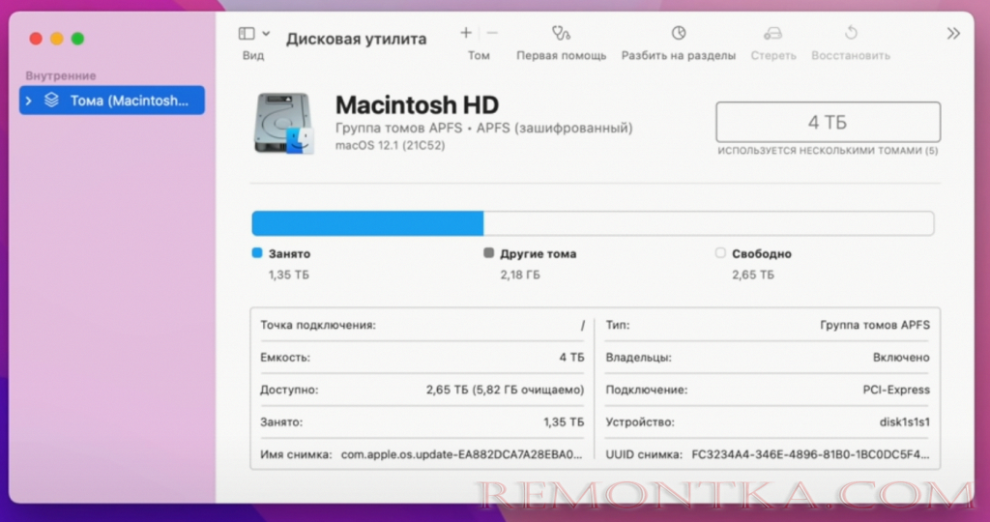The height and width of the screenshot is (522, 990).
Task: Click the Вид toolbar label
Action: (253, 55)
